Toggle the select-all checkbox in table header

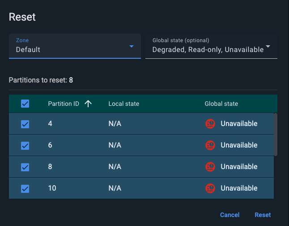point(25,104)
